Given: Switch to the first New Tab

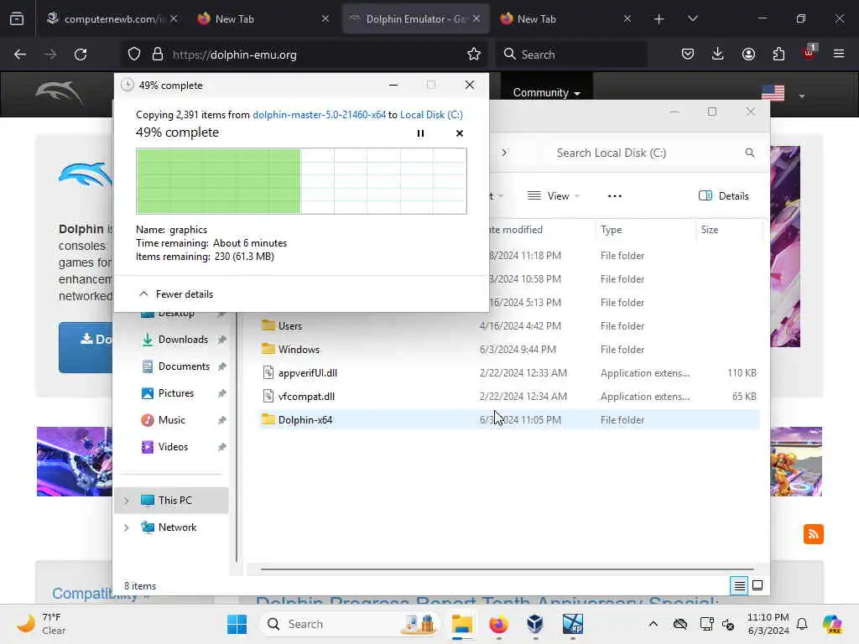Looking at the screenshot, I should click(x=263, y=19).
